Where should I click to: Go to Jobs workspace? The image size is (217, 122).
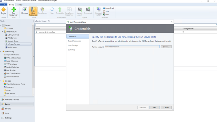tap(17, 113)
